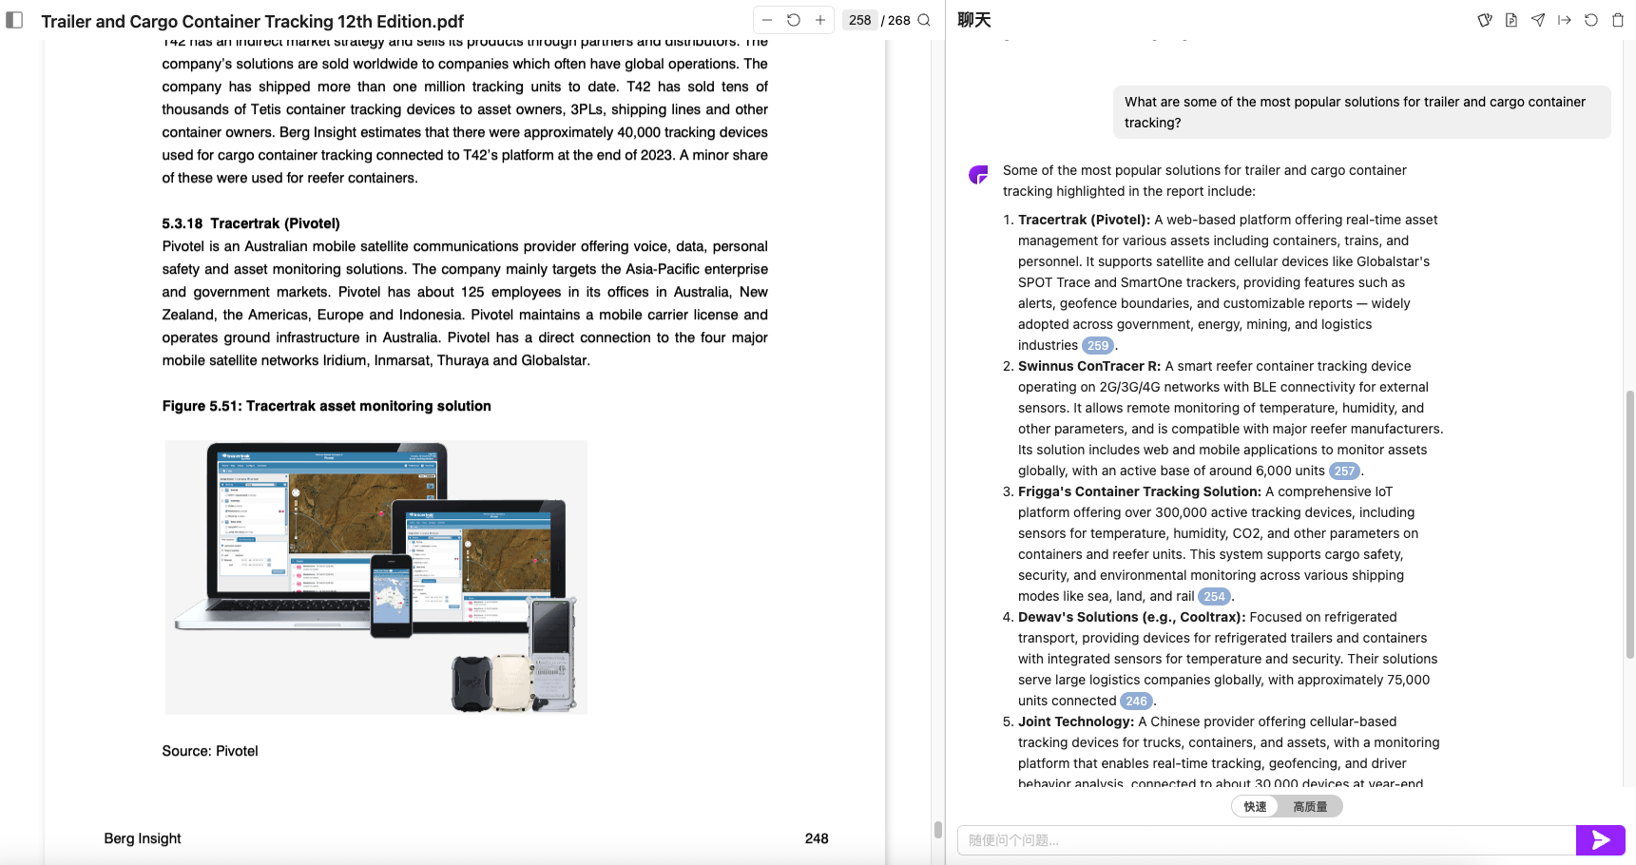Screen dimensions: 1636x865
Task: Reset PDF zoom level
Action: (794, 20)
